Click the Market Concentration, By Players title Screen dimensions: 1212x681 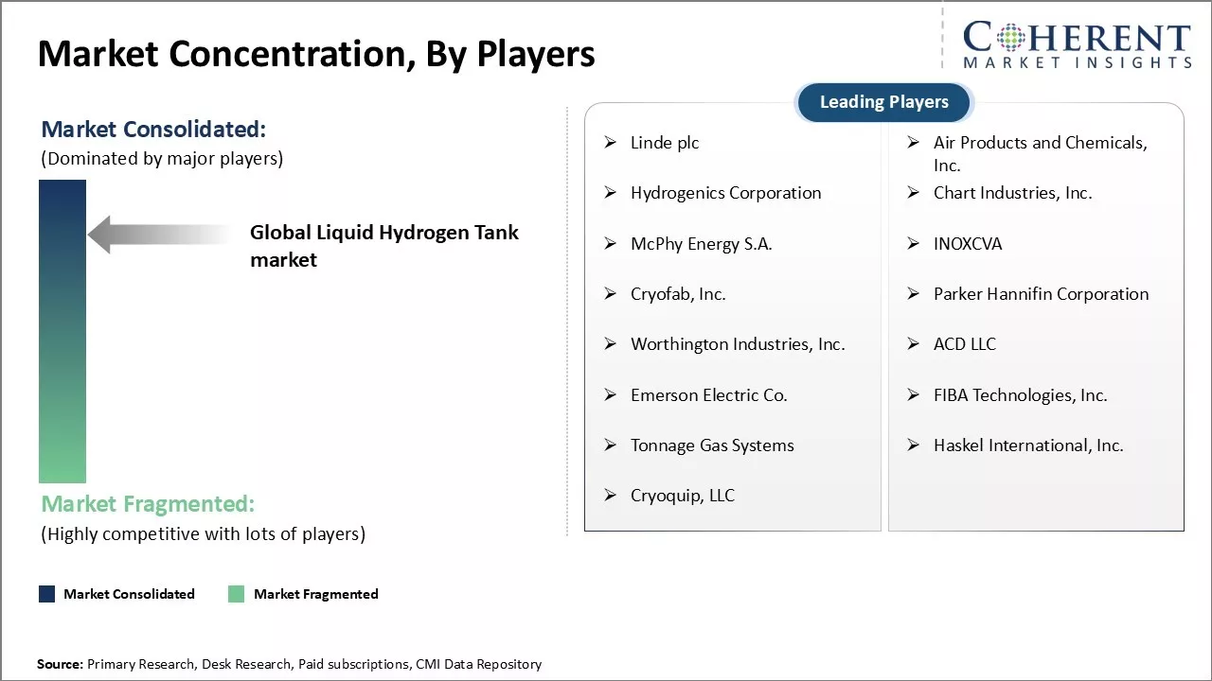click(x=316, y=54)
